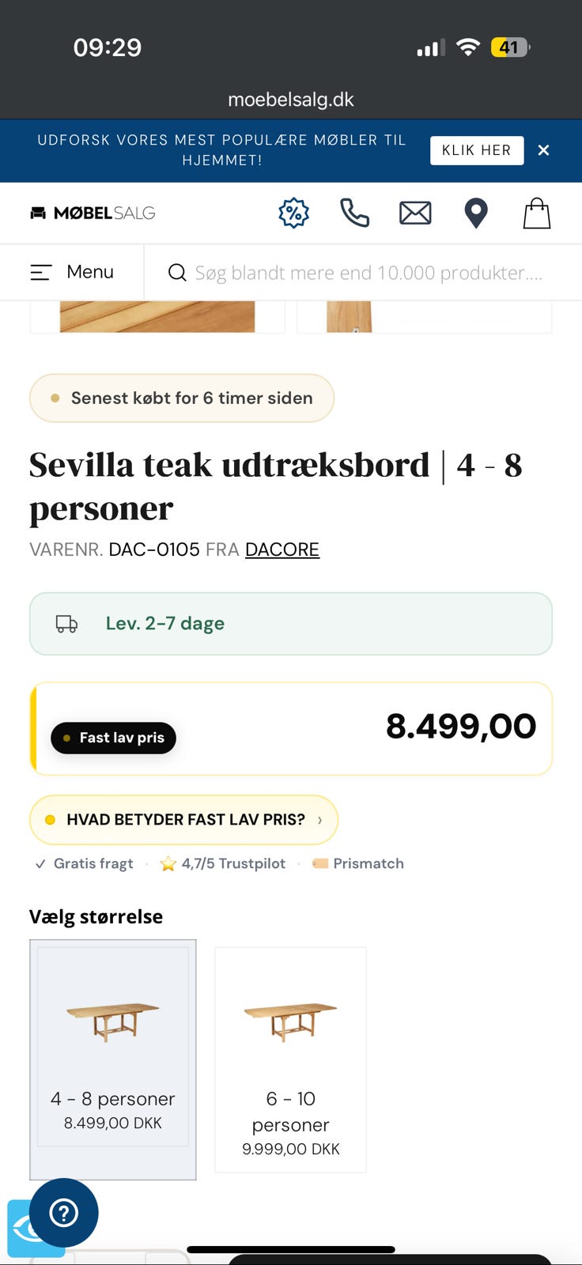This screenshot has width=582, height=1265.
Task: Expand 'Hvad betyder fast lav pris?'
Action: 183,820
